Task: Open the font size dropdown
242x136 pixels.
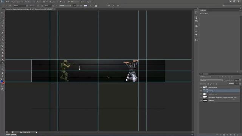Action: click(53, 6)
